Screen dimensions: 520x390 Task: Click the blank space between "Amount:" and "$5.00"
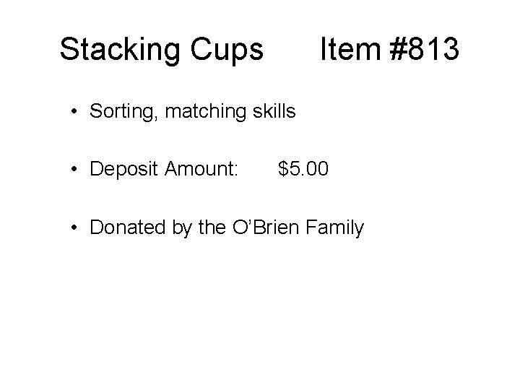click(259, 170)
